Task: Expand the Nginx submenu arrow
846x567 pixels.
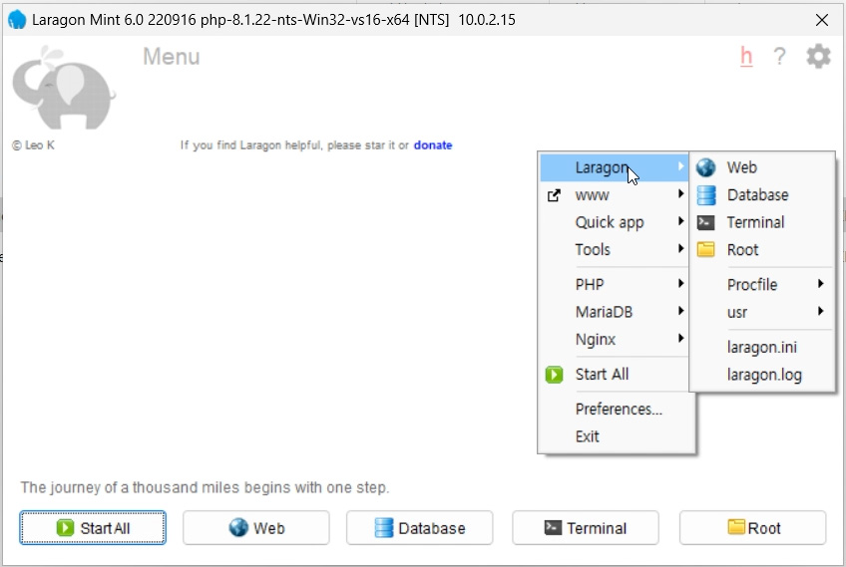Action: click(x=681, y=338)
